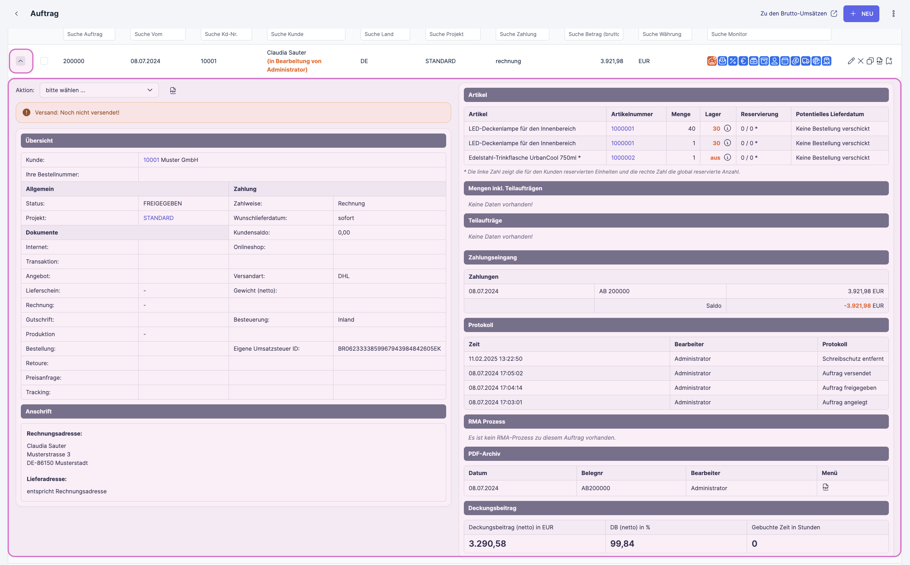Screen dimensions: 910x565
Task: Click the orange warehouse blocked monitor icon
Action: (x=712, y=61)
